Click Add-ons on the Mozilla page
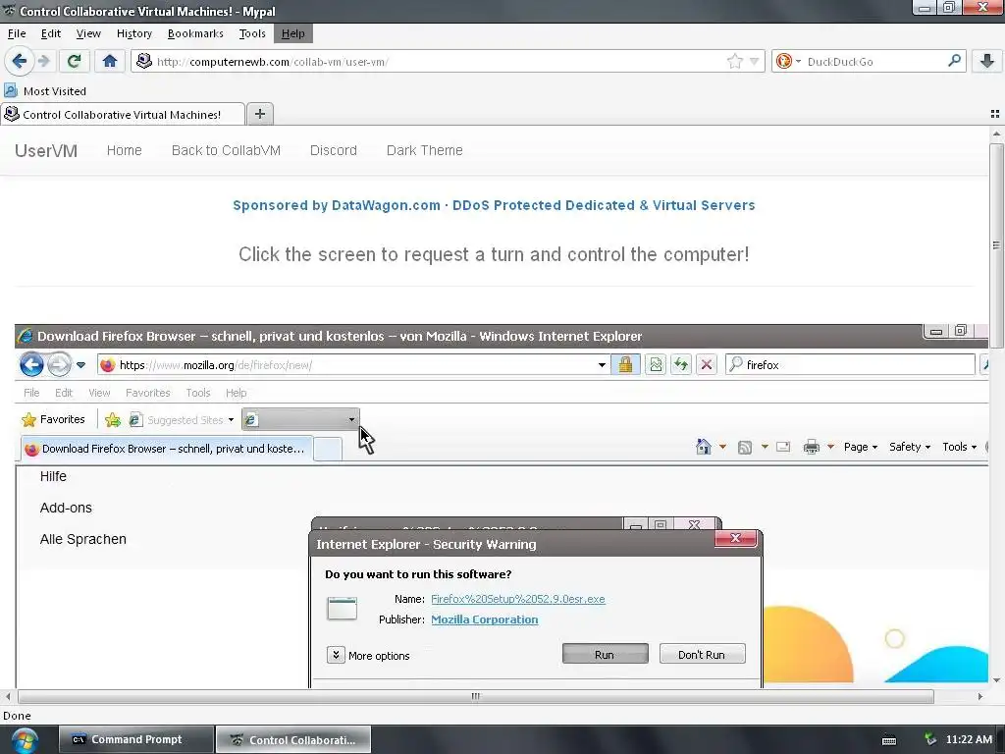The image size is (1005, 754). tap(66, 508)
